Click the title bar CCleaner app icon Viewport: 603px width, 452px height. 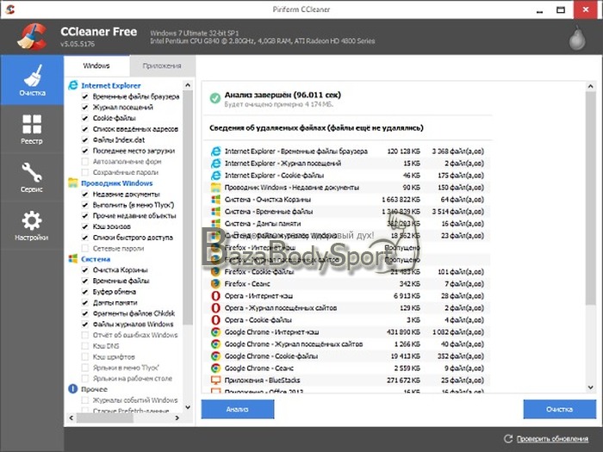(10, 9)
